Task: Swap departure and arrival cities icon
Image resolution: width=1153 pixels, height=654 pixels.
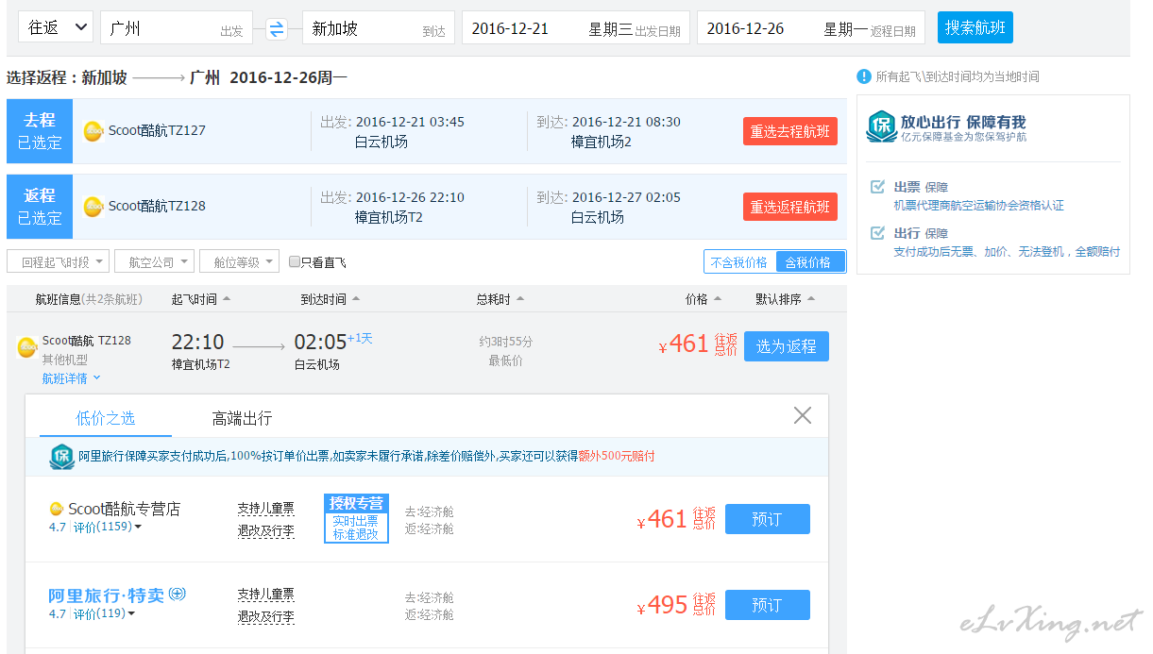Action: pos(276,29)
